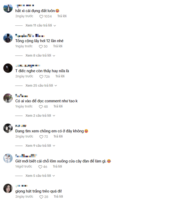
Task: Expand 'Xem 11 câu trả lời' replies
Action: click(41, 25)
